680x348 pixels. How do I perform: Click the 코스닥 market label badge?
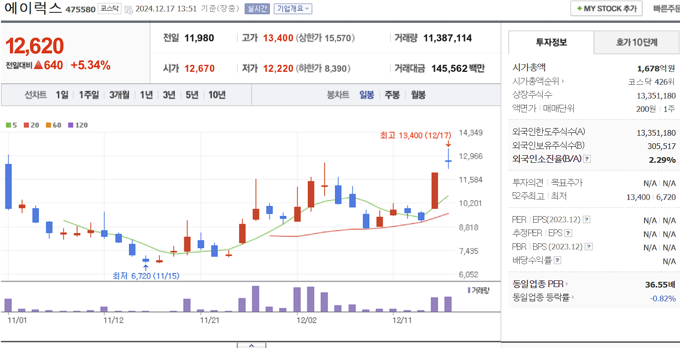point(109,9)
